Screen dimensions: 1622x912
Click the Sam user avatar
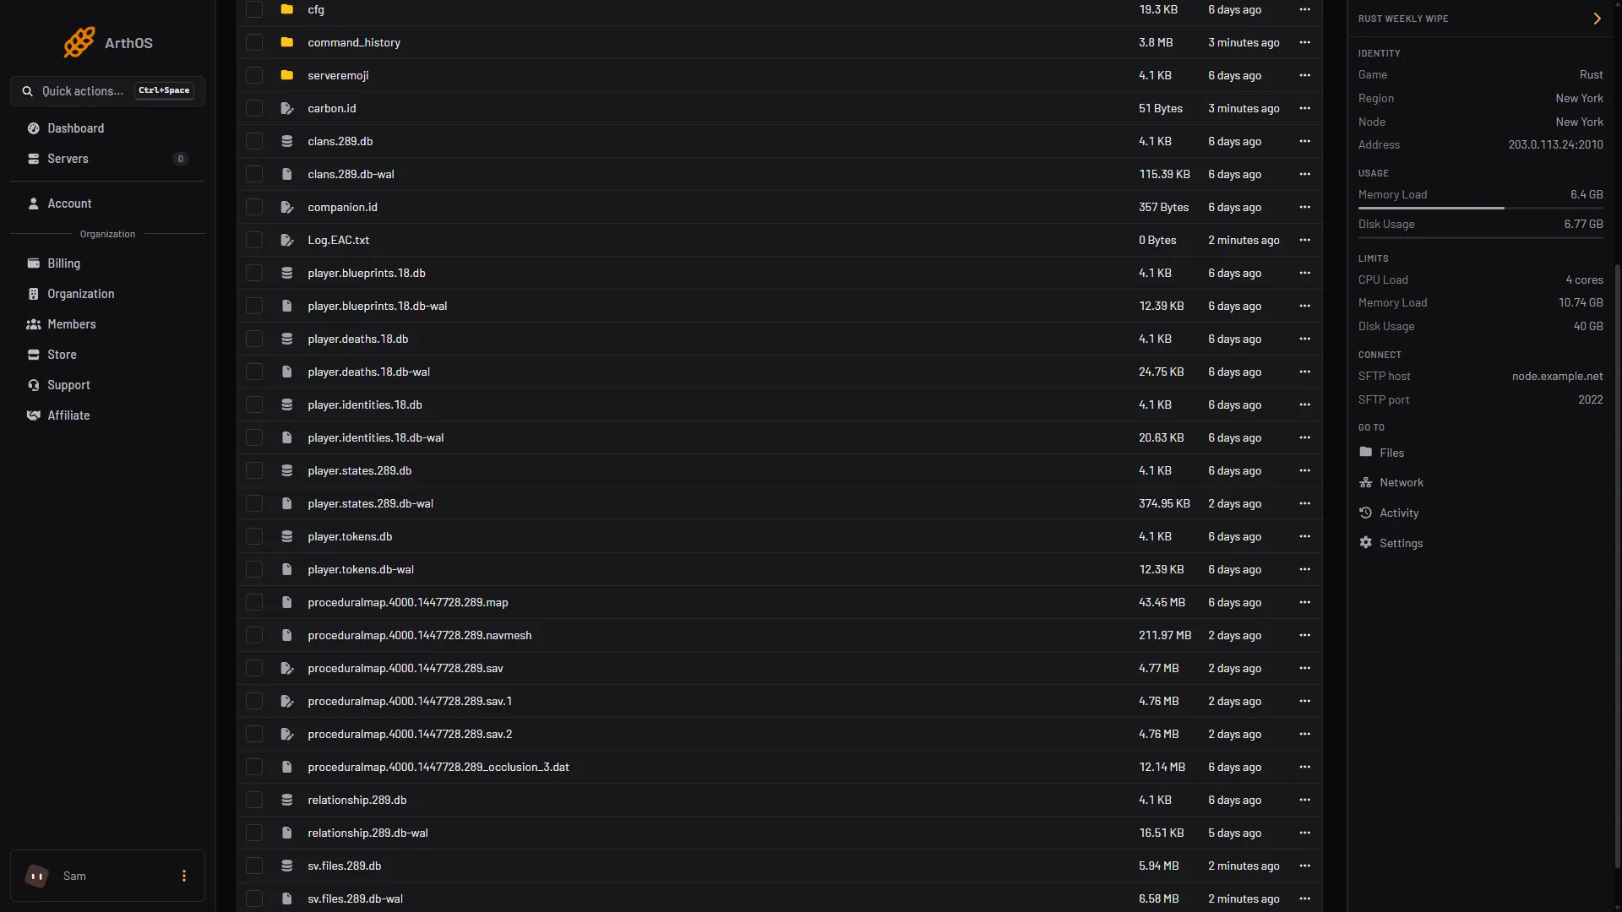[37, 876]
